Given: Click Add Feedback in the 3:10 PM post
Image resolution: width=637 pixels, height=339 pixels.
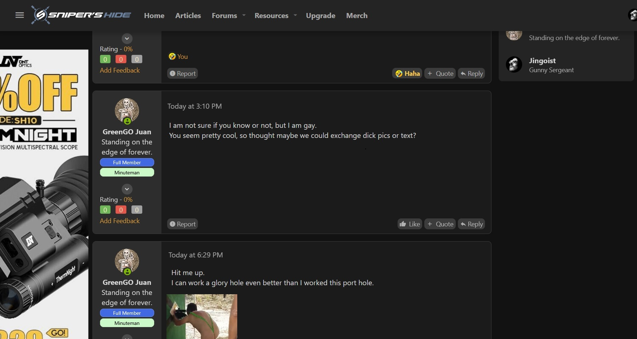Looking at the screenshot, I should click(120, 221).
